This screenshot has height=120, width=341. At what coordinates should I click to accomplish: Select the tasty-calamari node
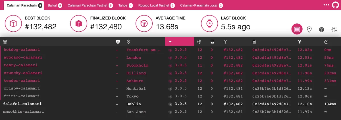tap(20, 65)
